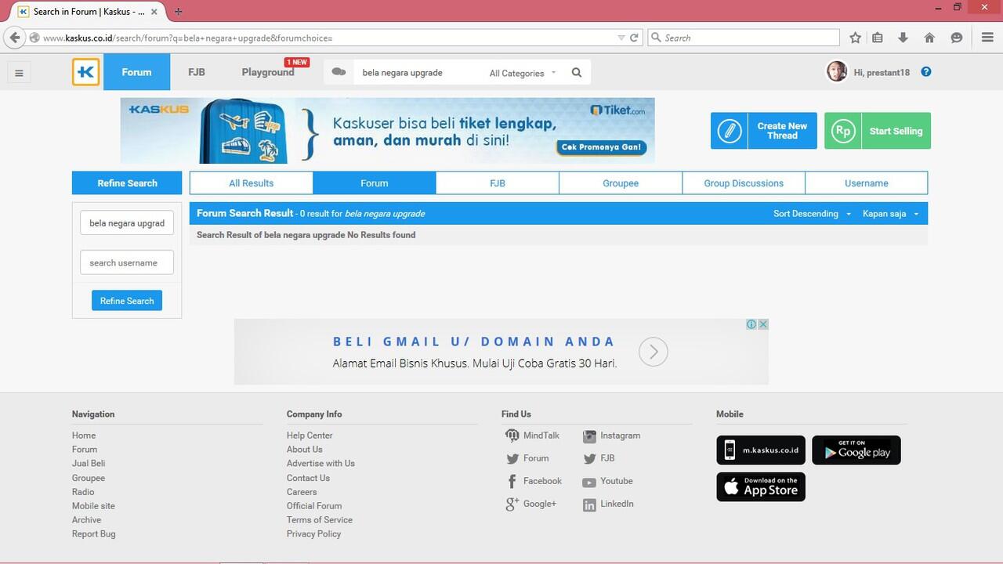
Task: Focus the sidebar bela negara upgrade keyword field
Action: 127,222
